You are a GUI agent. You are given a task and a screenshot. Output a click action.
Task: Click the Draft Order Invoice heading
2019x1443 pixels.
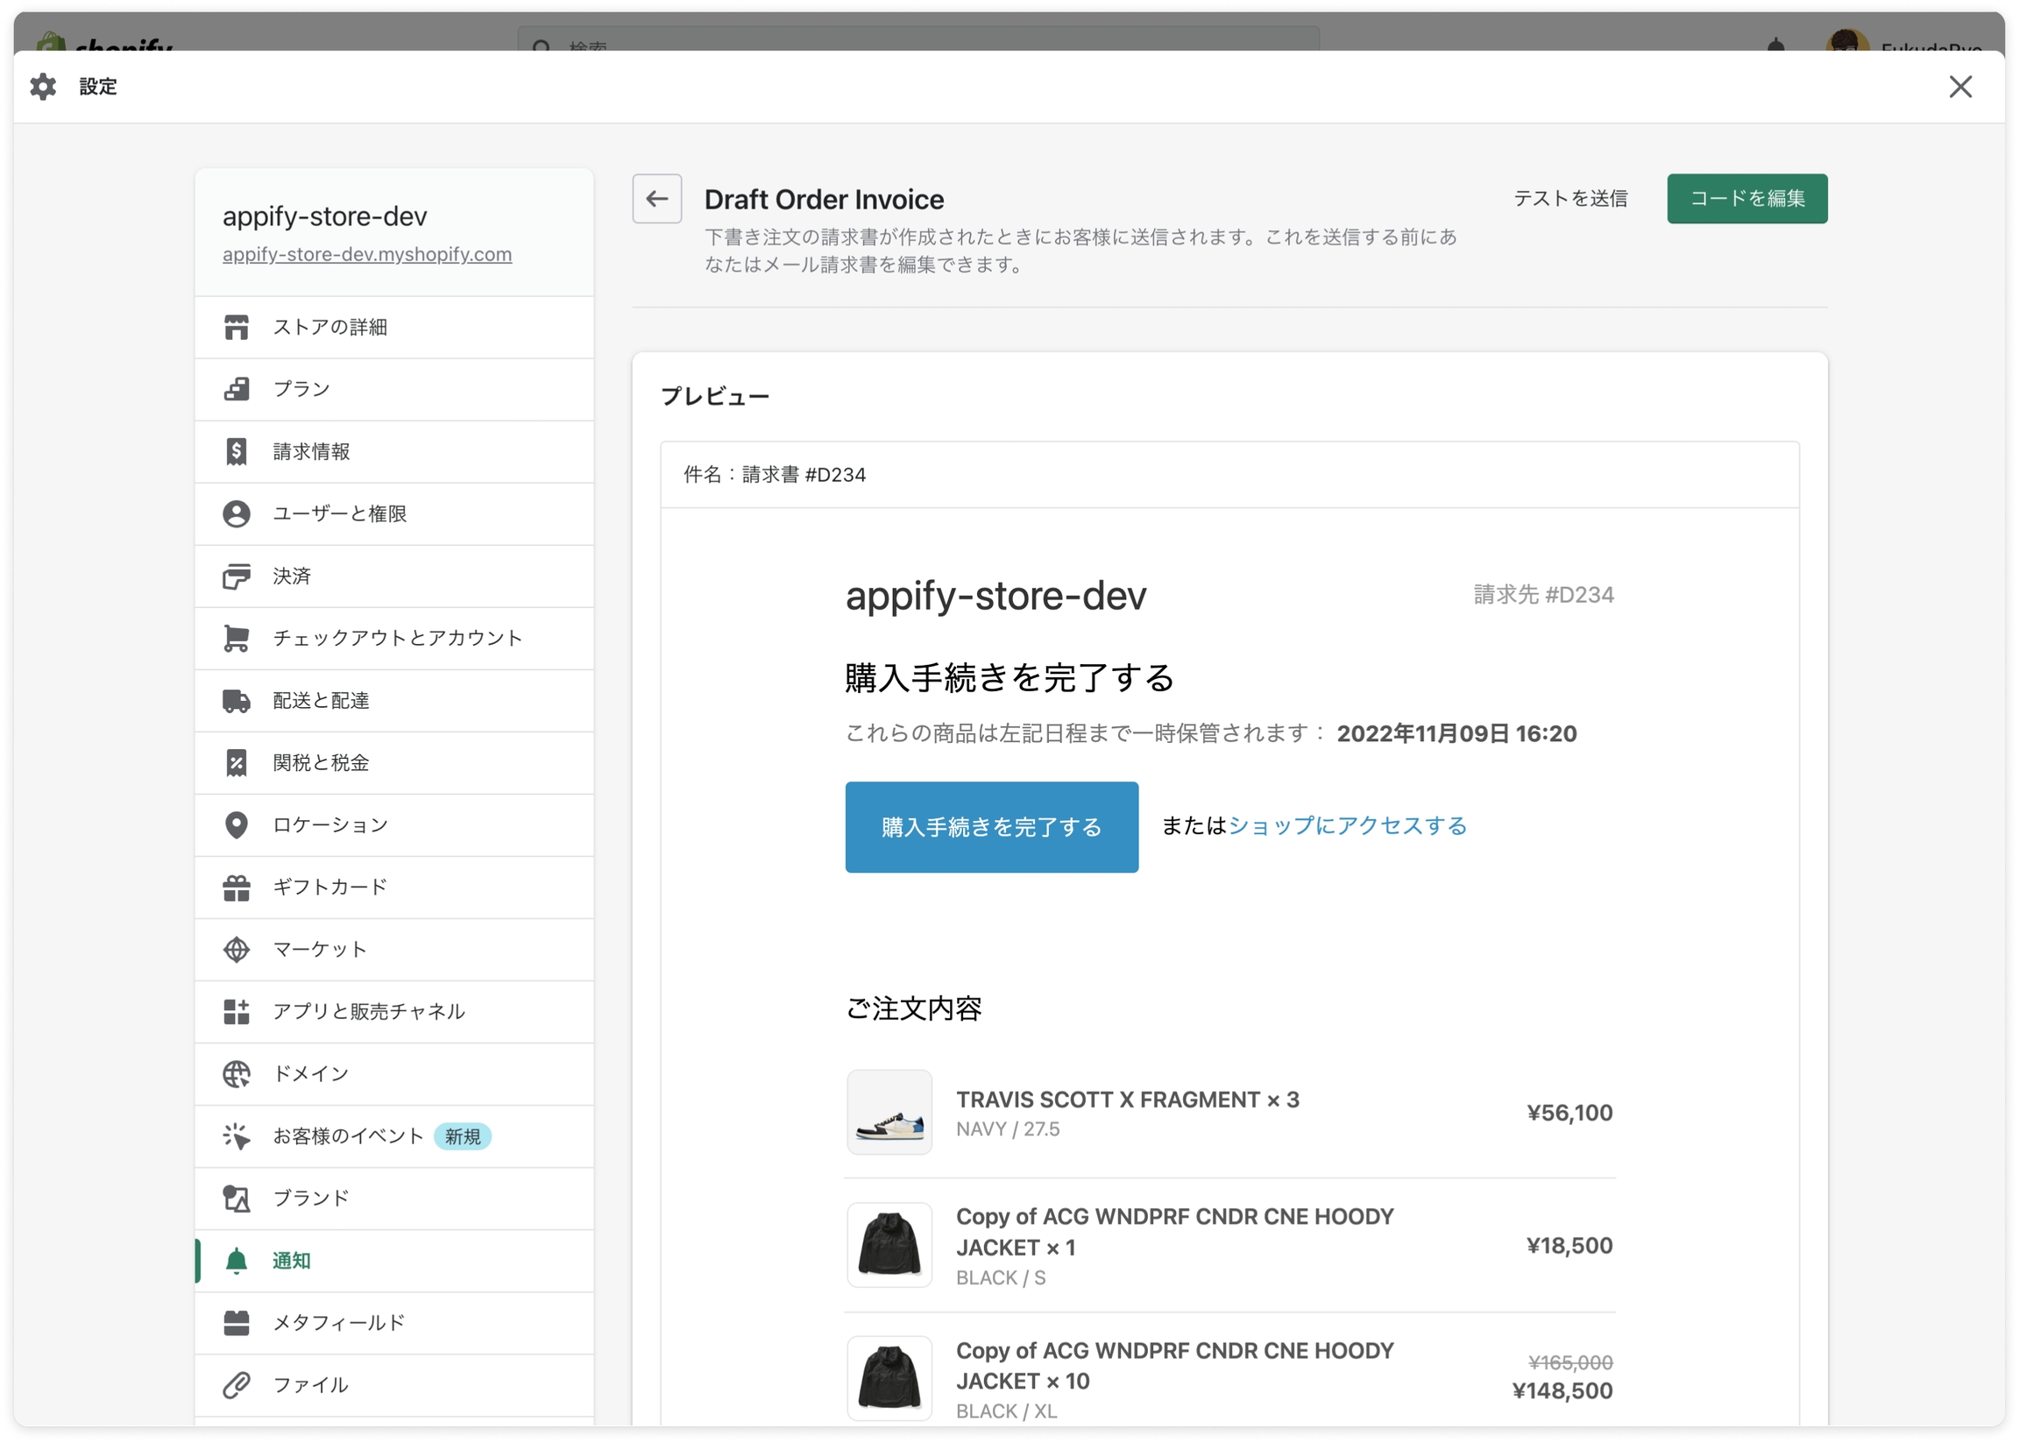824,199
